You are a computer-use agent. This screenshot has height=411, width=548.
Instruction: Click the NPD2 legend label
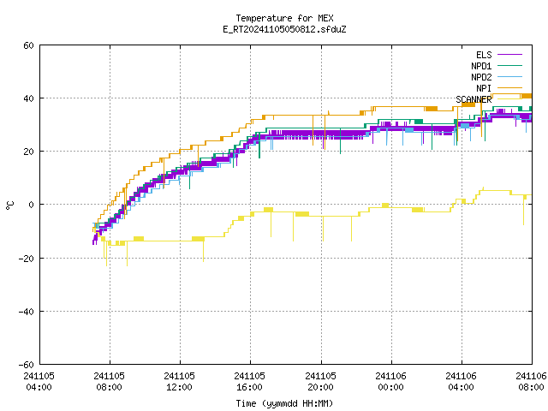pyautogui.click(x=481, y=77)
